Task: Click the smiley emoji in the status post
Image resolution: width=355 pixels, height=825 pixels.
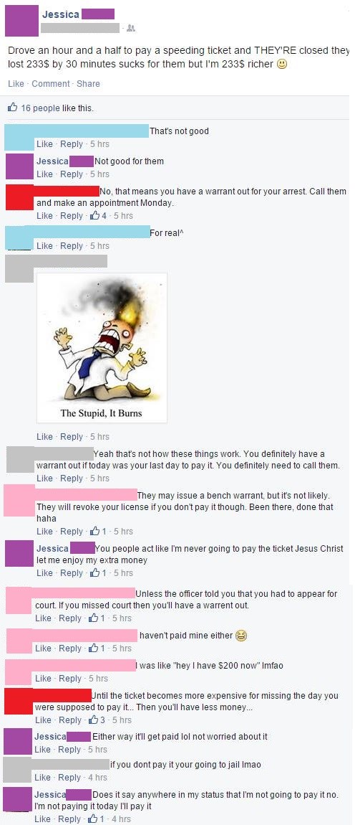Action: pyautogui.click(x=282, y=65)
